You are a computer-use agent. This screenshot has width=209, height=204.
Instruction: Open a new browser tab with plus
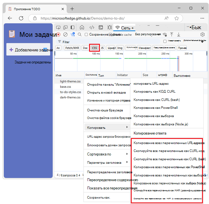pos(72,9)
